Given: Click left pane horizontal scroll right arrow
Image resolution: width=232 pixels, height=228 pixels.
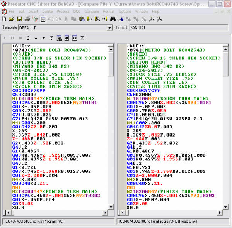Looking at the screenshot, I should 105,213.
